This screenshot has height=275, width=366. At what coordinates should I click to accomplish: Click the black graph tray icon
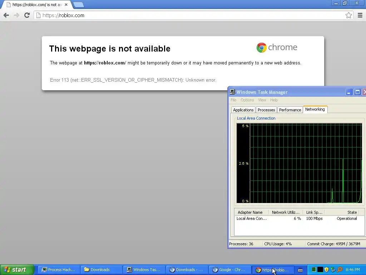pos(320,270)
